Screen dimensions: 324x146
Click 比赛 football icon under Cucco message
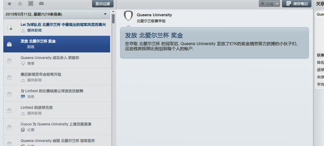point(23,130)
